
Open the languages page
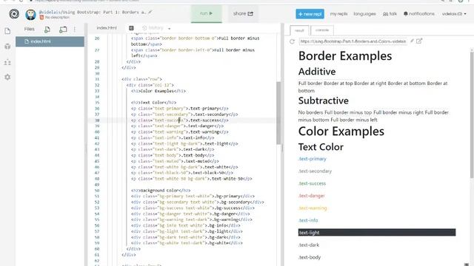(364, 14)
